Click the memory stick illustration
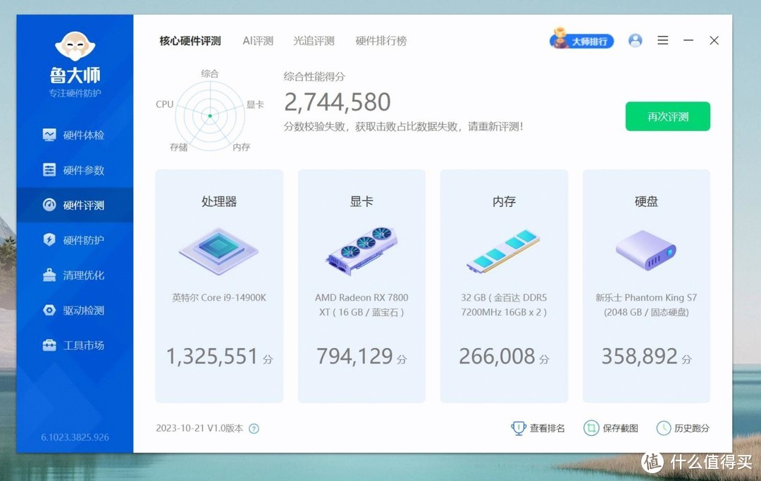 pyautogui.click(x=503, y=251)
